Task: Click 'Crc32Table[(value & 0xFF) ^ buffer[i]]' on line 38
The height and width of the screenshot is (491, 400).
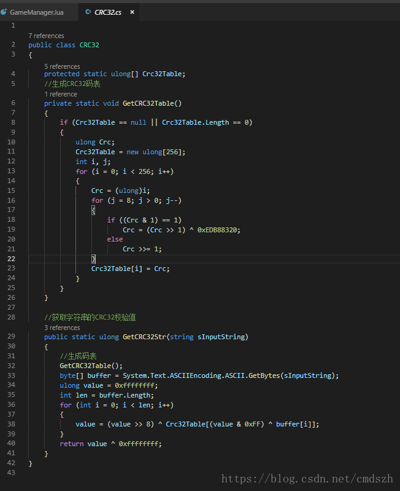Action: [240, 424]
